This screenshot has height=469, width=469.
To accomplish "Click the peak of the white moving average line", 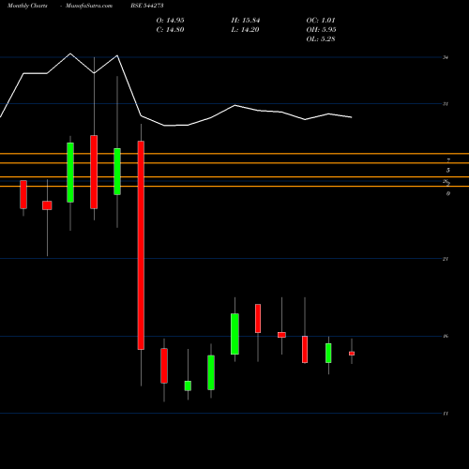I will point(70,53).
